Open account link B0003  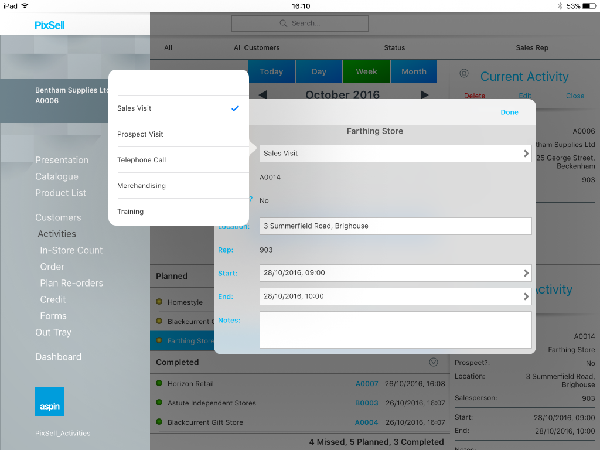click(x=366, y=403)
